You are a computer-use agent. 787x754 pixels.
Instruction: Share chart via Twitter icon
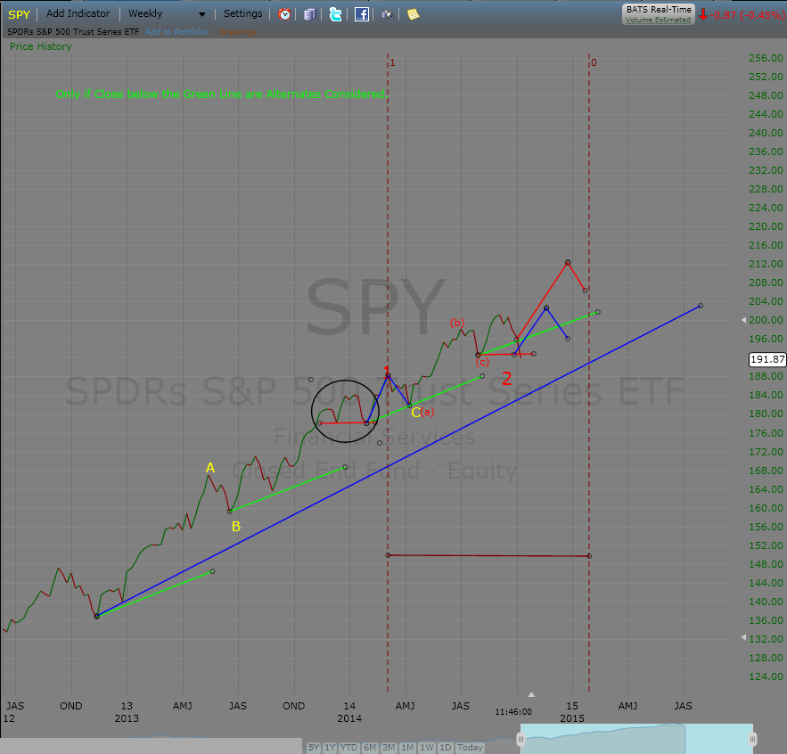[335, 14]
